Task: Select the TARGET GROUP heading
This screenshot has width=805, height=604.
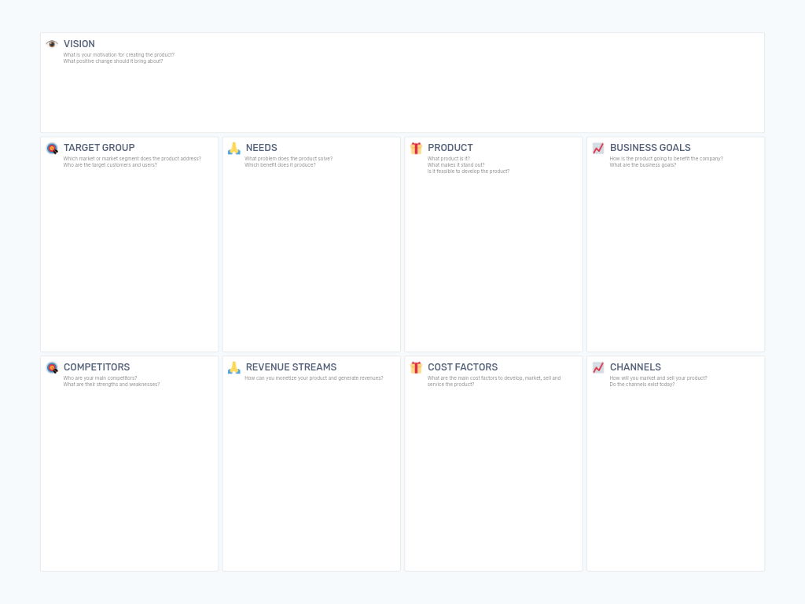Action: pyautogui.click(x=99, y=148)
